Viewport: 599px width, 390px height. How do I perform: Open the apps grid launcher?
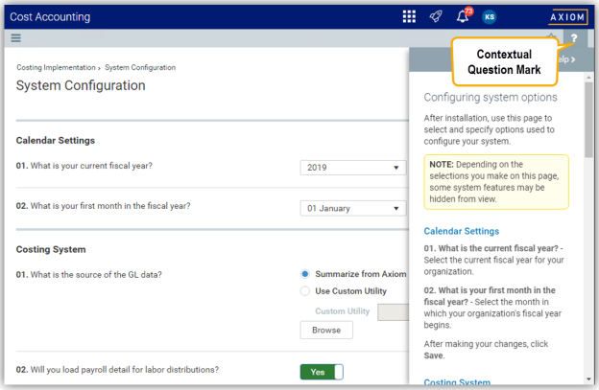tap(409, 16)
